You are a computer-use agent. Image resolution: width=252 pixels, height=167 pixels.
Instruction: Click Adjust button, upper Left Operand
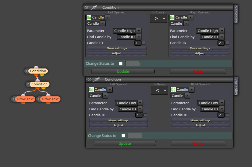117,53
